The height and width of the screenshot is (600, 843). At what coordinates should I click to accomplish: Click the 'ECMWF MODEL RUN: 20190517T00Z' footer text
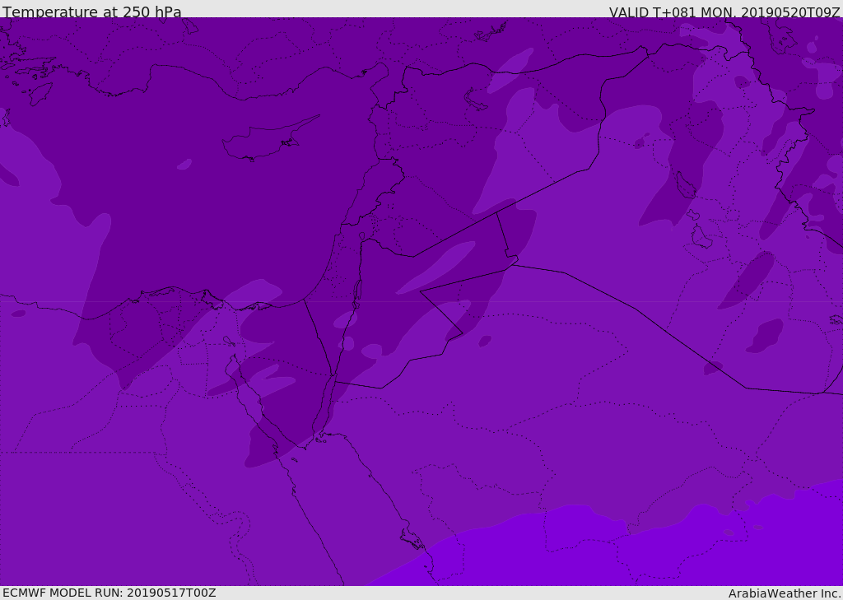(109, 593)
